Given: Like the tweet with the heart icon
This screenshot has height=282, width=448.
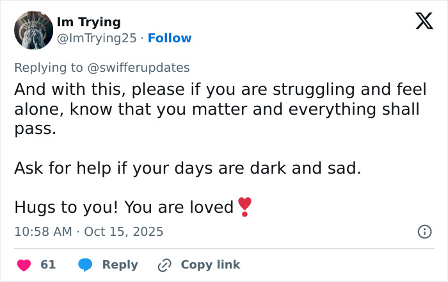Looking at the screenshot, I should coord(24,265).
